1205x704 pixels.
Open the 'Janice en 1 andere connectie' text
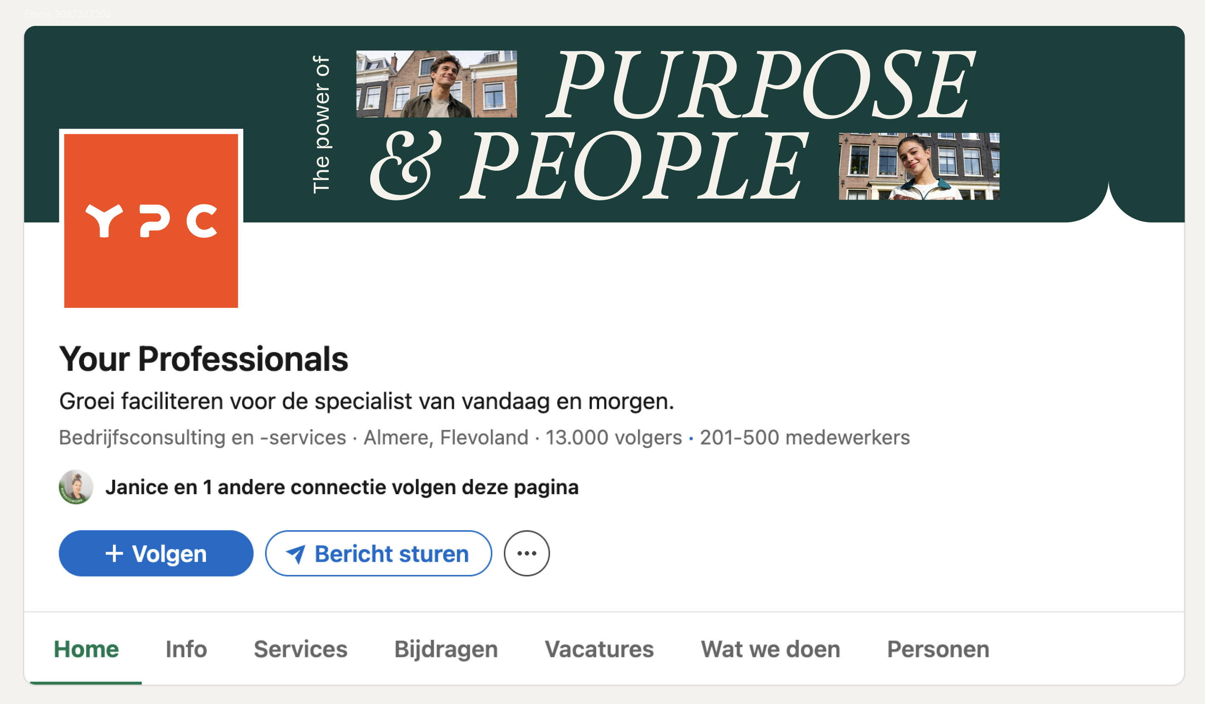341,487
